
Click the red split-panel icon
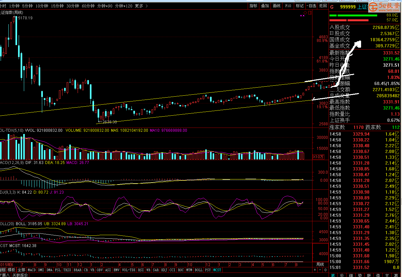click(x=310, y=13)
